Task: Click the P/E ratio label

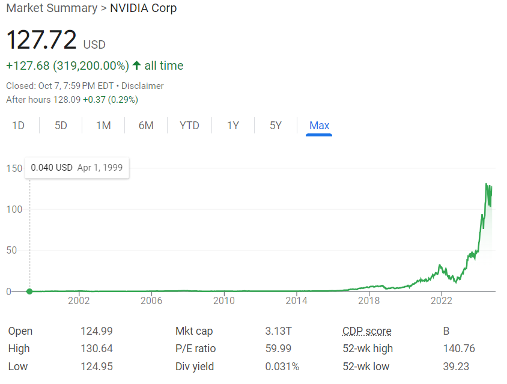Action: (x=195, y=349)
